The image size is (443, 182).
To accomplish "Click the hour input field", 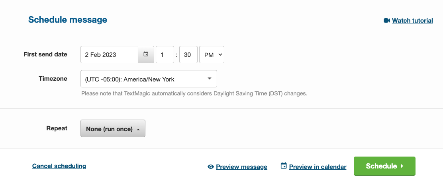I will pos(165,55).
